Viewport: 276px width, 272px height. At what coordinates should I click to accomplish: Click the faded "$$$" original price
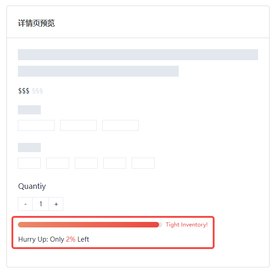coord(37,91)
